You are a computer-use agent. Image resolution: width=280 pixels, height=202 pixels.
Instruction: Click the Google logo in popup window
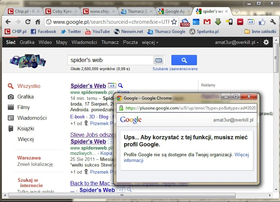coord(131,120)
